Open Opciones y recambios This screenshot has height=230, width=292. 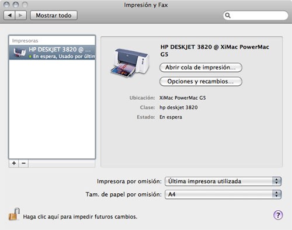pyautogui.click(x=201, y=81)
